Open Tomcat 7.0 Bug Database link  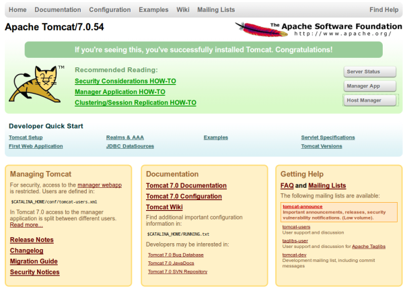click(176, 255)
